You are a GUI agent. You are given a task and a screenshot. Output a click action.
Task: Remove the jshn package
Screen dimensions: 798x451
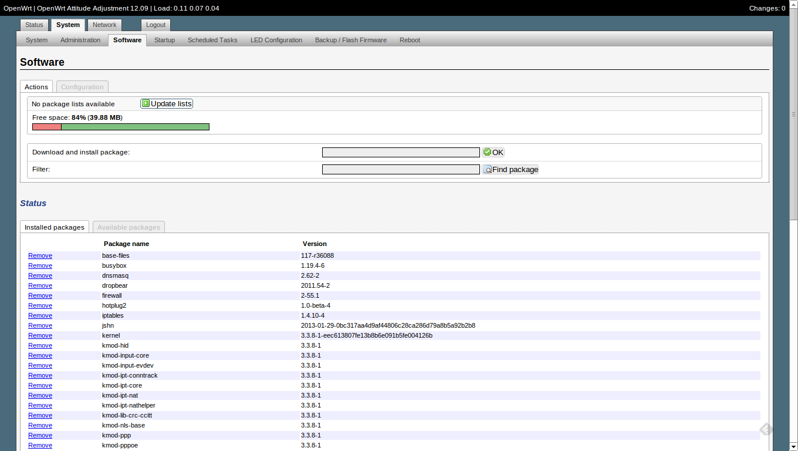[40, 325]
